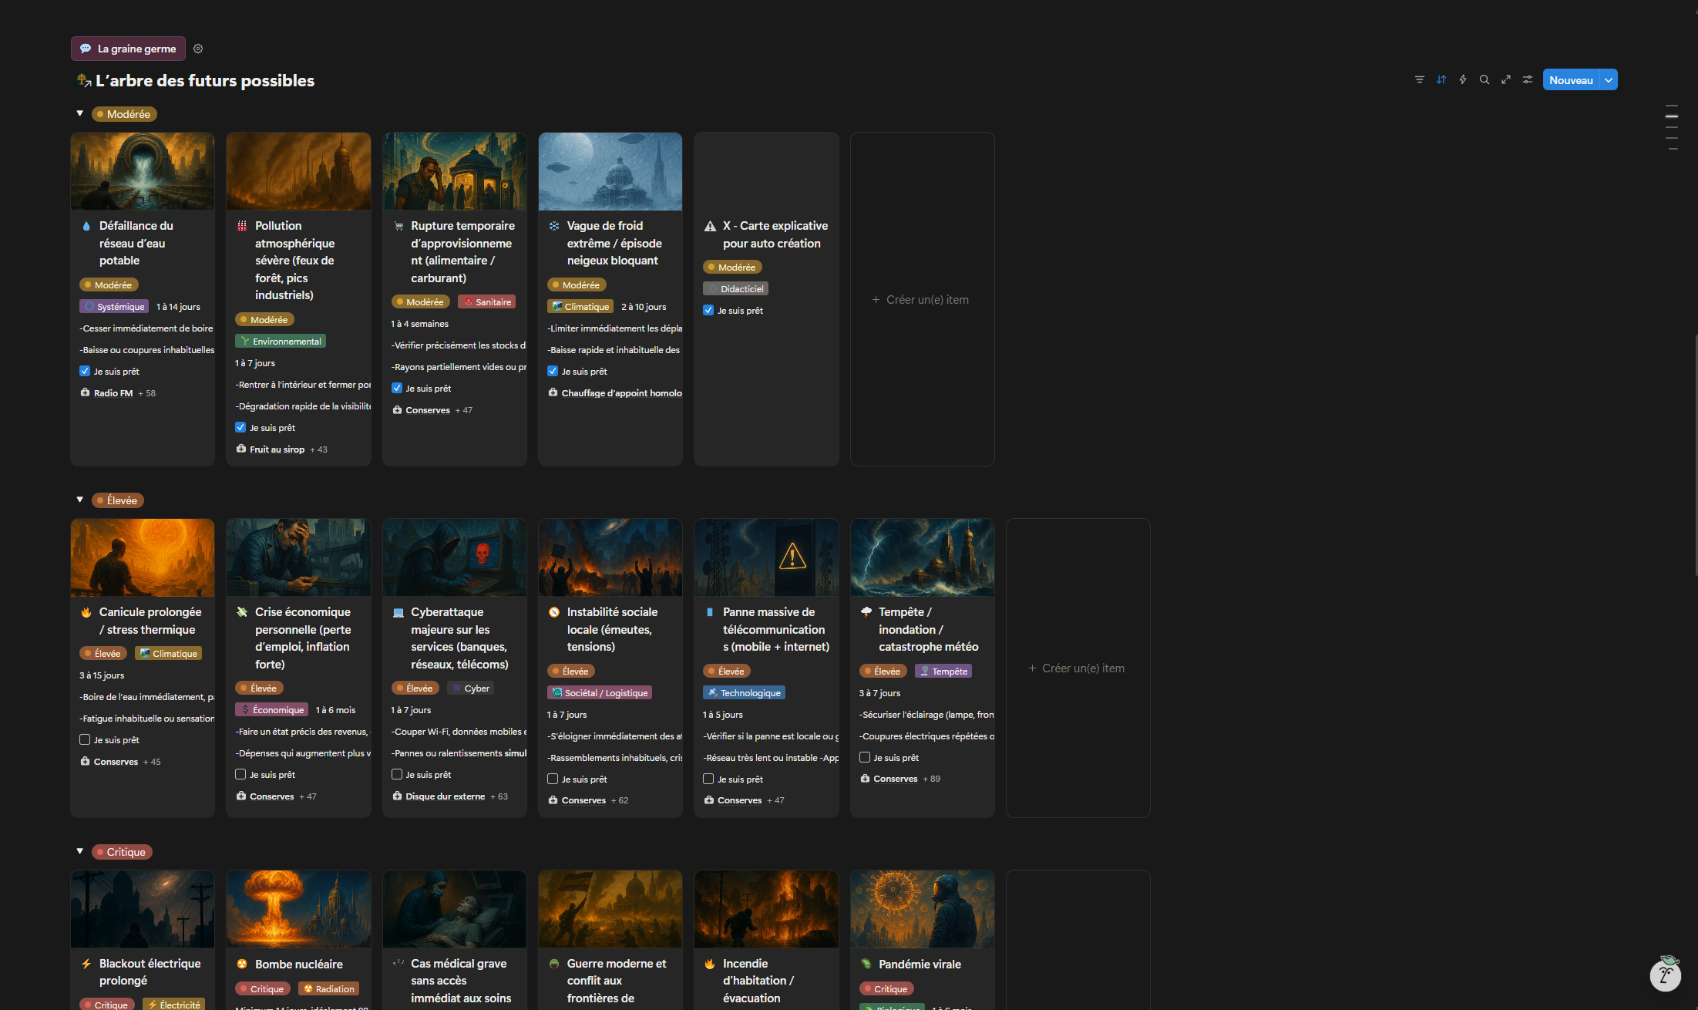Open the Bombe nucléaire card cover image

(x=298, y=909)
